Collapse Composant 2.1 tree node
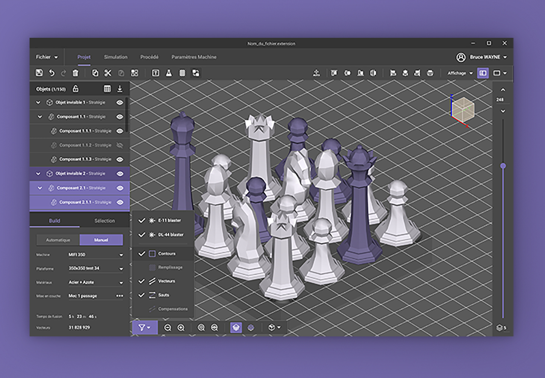The height and width of the screenshot is (378, 545). pyautogui.click(x=40, y=188)
